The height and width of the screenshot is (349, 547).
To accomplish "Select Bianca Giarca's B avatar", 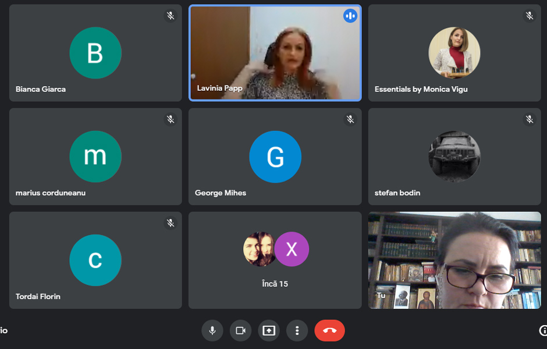I will [95, 53].
